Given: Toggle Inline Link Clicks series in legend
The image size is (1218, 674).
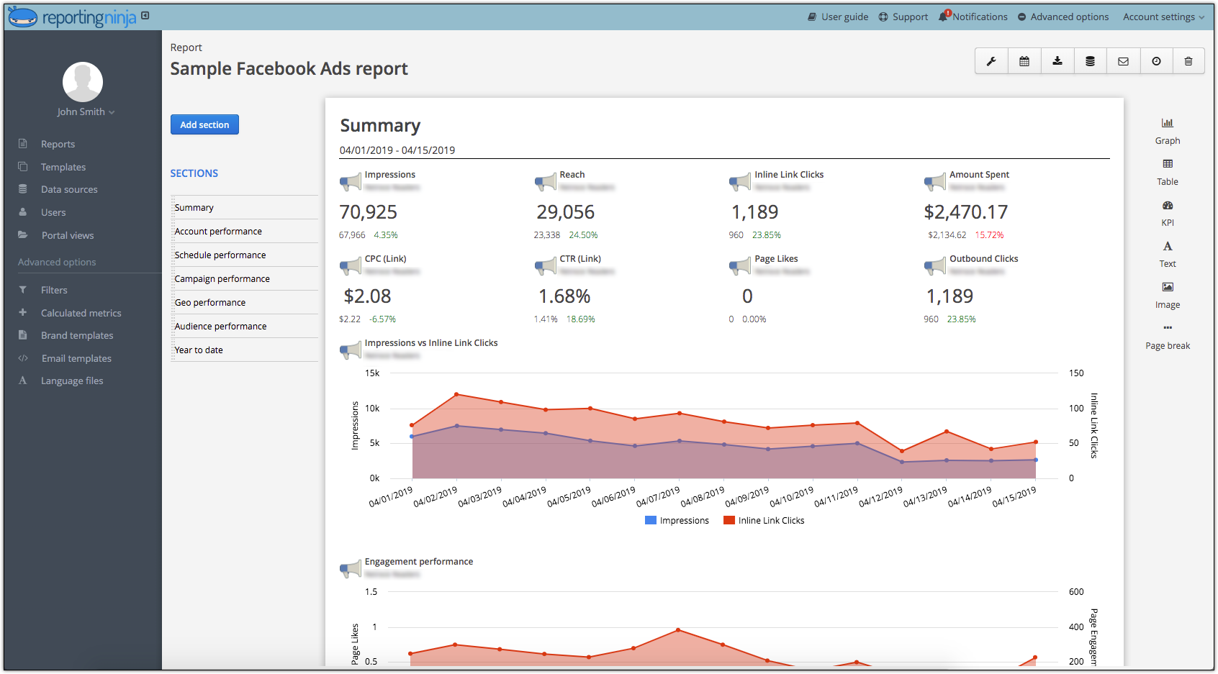Looking at the screenshot, I should (x=764, y=520).
